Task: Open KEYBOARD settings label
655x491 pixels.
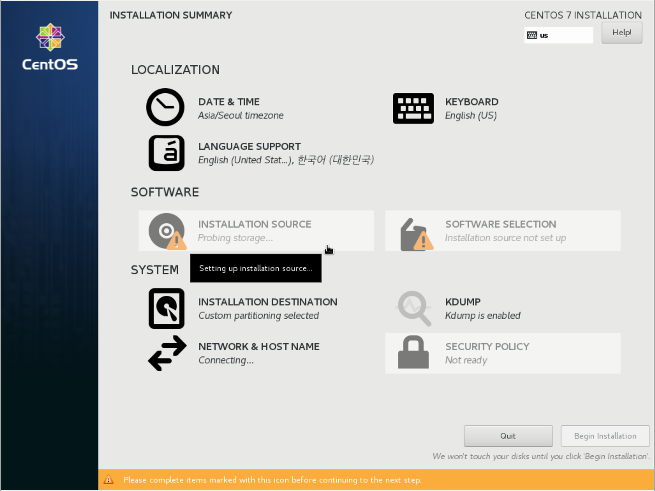Action: click(471, 102)
